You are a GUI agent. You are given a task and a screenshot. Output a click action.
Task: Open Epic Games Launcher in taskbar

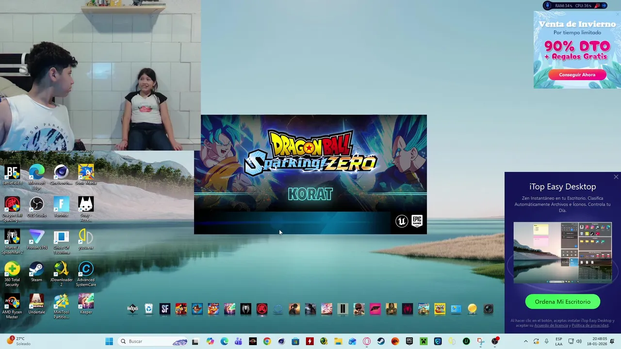409,341
